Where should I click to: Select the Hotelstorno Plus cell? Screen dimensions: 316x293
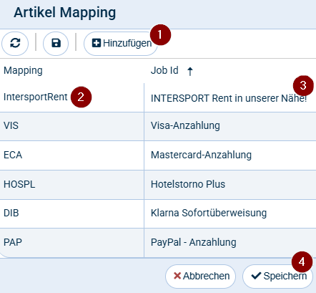tap(230, 185)
